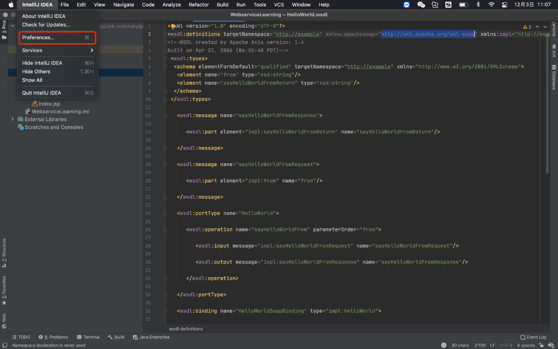
Task: Open the http://example namespace link on line 2
Action: 297,34
